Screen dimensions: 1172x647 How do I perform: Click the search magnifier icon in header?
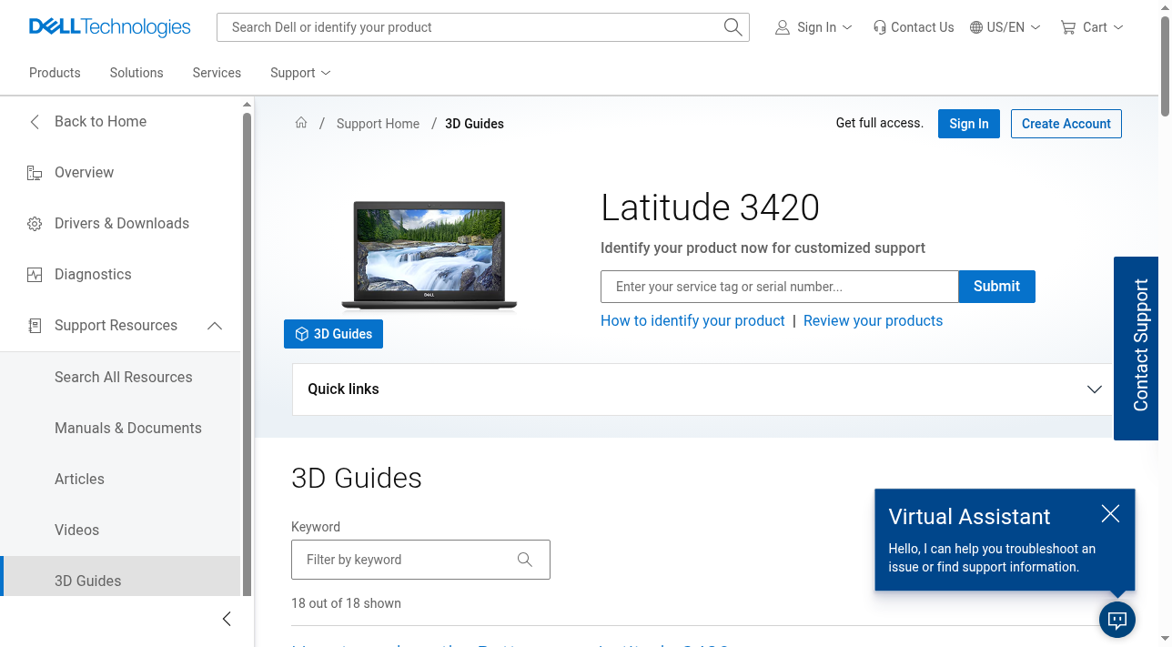click(732, 27)
